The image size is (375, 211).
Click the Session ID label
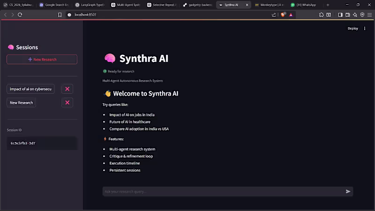pos(14,130)
